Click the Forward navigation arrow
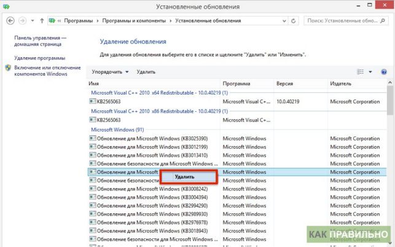 pos(22,20)
